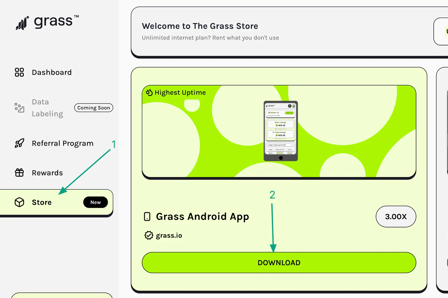The width and height of the screenshot is (448, 298).
Task: Click the Referral Program rocket icon
Action: (19, 143)
